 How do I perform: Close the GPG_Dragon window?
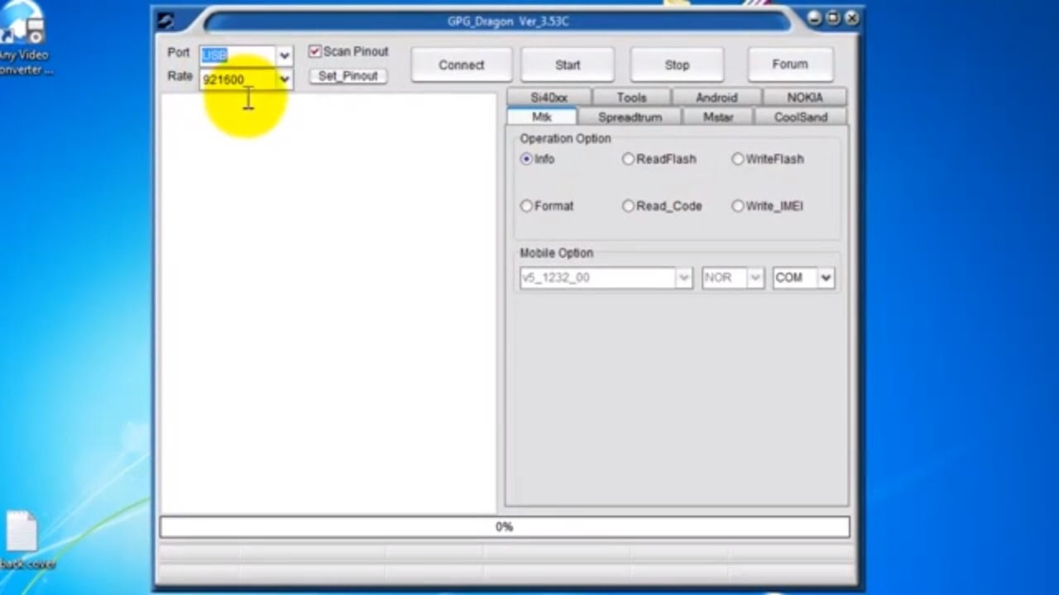coord(851,17)
